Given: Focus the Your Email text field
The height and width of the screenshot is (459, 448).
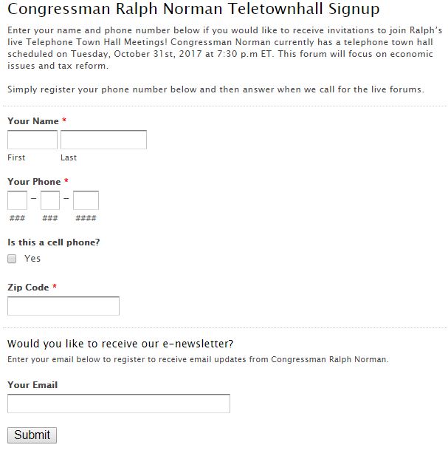Looking at the screenshot, I should (119, 404).
